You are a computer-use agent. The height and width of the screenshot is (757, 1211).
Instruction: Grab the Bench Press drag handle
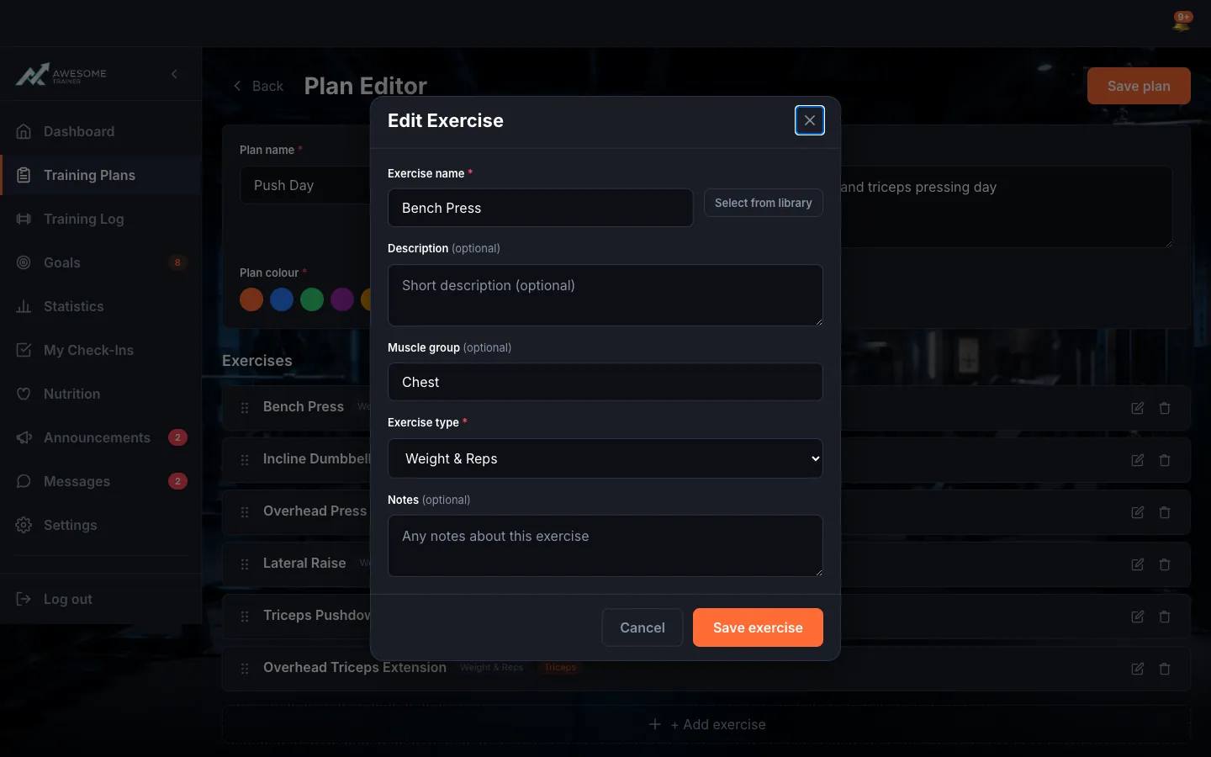245,408
